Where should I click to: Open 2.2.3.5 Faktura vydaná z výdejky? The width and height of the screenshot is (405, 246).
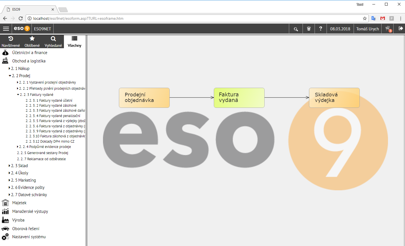pyautogui.click(x=55, y=121)
